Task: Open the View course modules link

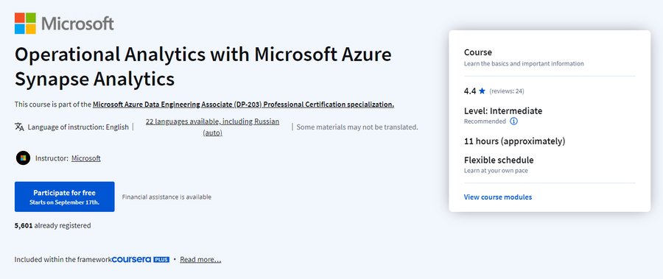Action: click(498, 197)
